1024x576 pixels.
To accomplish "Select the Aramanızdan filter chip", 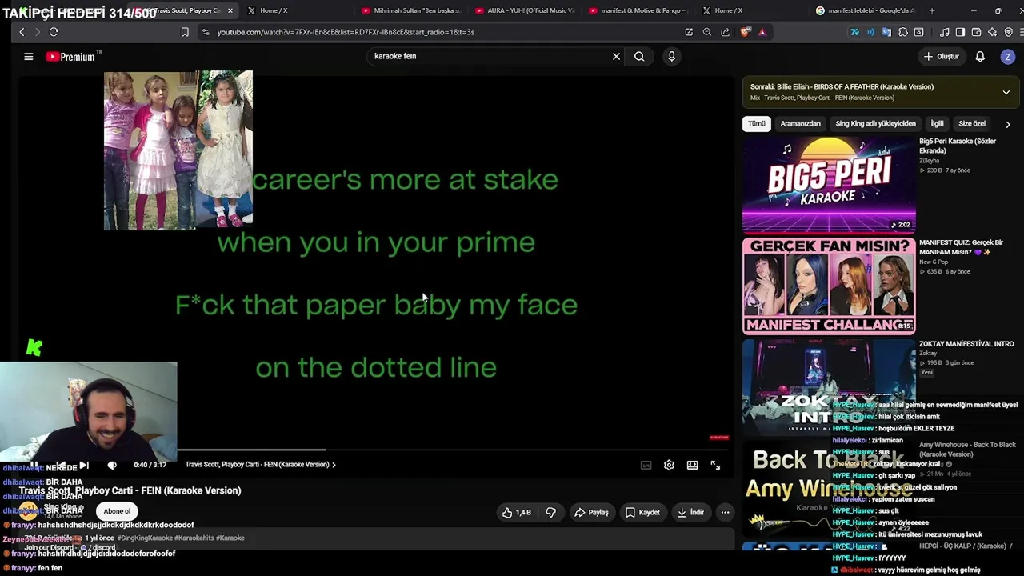I will 801,124.
